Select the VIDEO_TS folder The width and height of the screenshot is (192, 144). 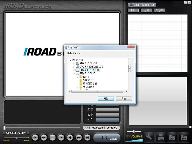[x=89, y=80]
